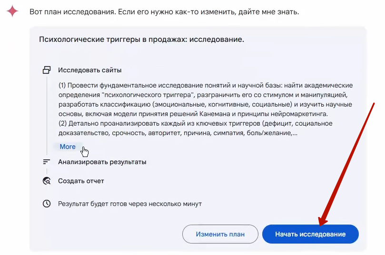Open the Исследовать сайты step
Screen dimensions: 385x255
[90, 70]
